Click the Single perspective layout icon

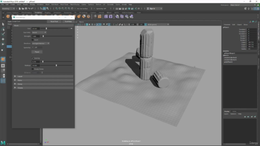click(3, 66)
